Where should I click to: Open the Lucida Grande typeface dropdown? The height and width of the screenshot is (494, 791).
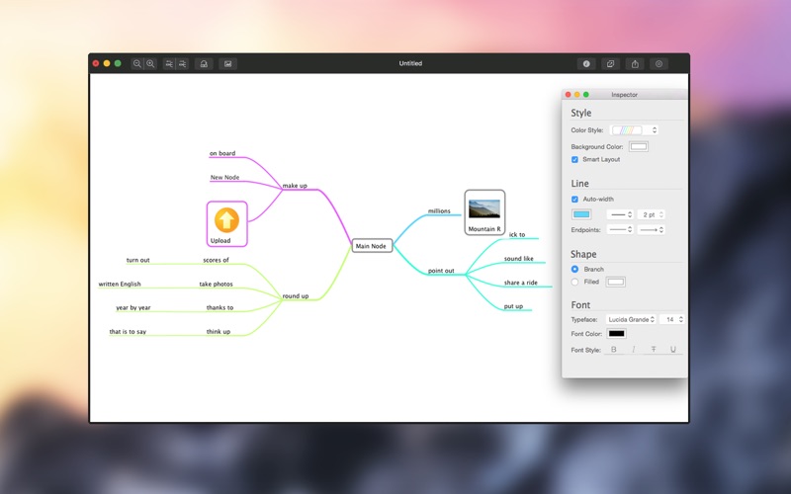point(631,319)
